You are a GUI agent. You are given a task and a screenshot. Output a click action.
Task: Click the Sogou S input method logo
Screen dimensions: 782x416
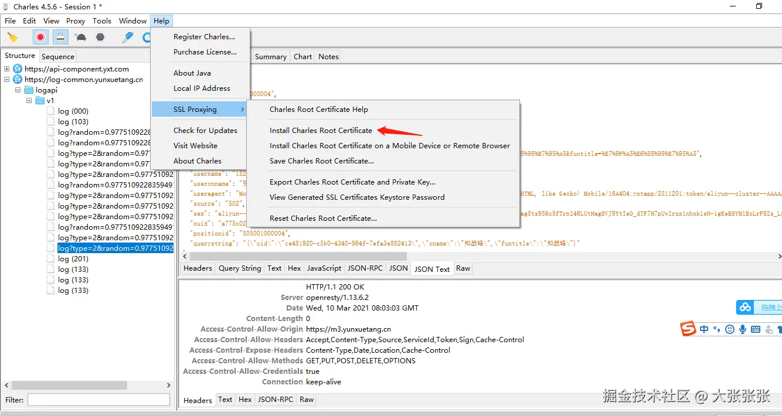pos(688,329)
